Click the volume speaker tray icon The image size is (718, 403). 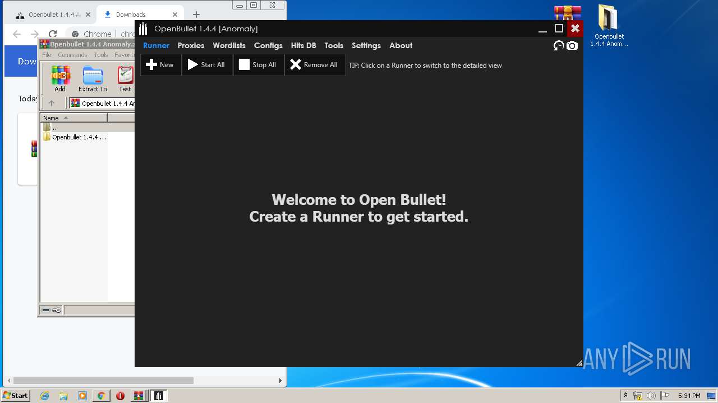click(652, 396)
